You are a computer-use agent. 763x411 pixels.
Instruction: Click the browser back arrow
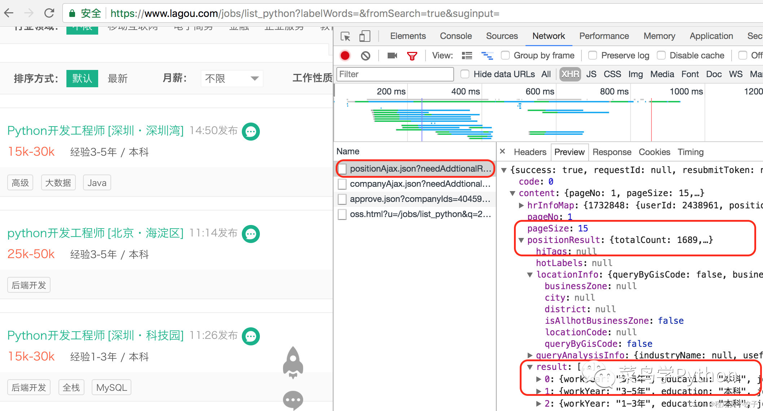[9, 13]
